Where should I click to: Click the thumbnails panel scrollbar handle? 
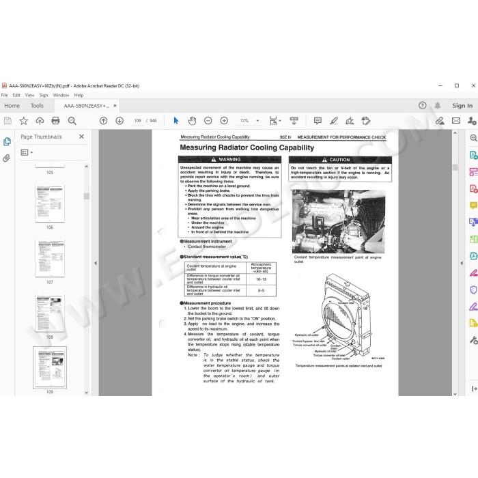[x=87, y=196]
